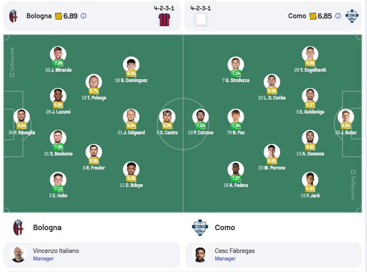Select goalkeeper F. Ravaglia avatar
367x272 pixels.
[x=22, y=117]
